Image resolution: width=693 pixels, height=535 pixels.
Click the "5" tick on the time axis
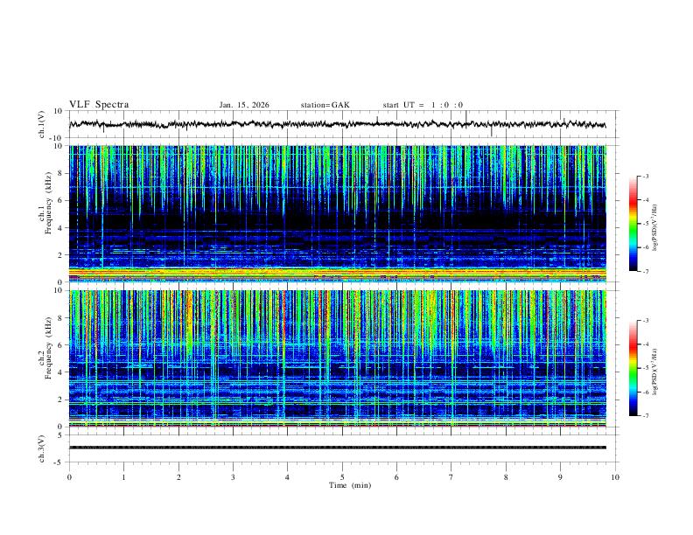pyautogui.click(x=342, y=477)
